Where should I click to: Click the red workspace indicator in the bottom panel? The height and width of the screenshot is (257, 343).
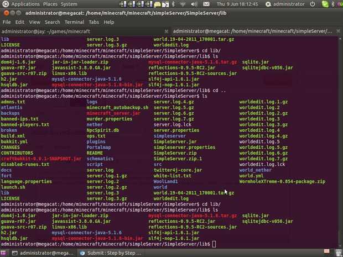point(326,251)
